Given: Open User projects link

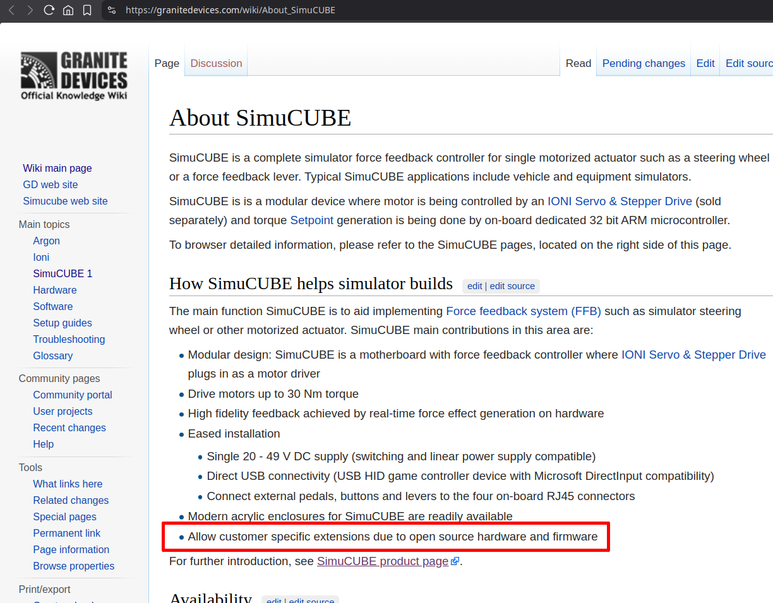Looking at the screenshot, I should click(x=63, y=411).
